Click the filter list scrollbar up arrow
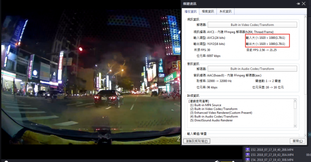311x162 pixels. click(x=295, y=101)
